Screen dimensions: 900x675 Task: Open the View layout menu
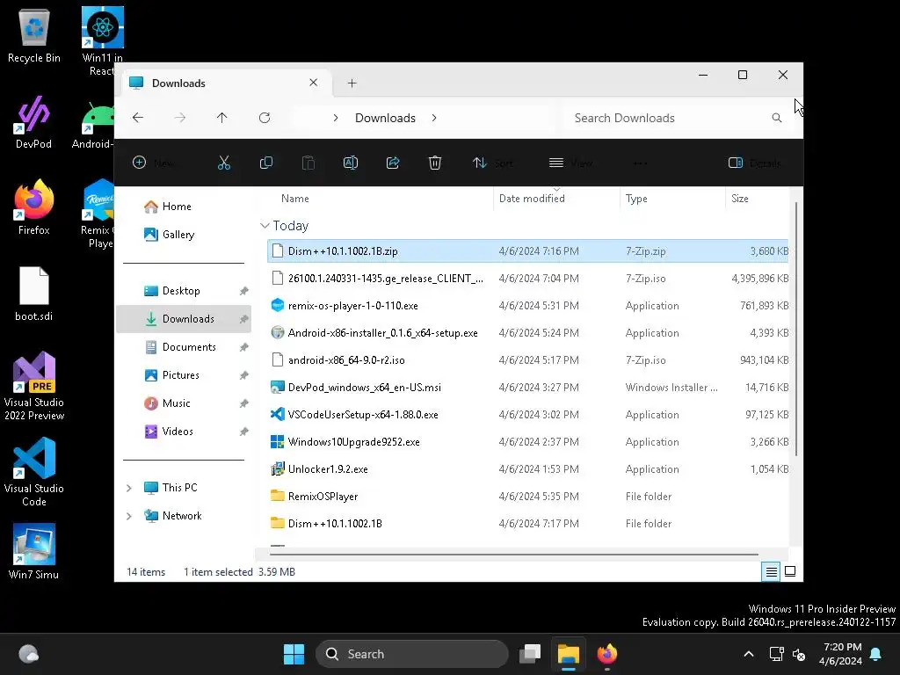pos(570,163)
